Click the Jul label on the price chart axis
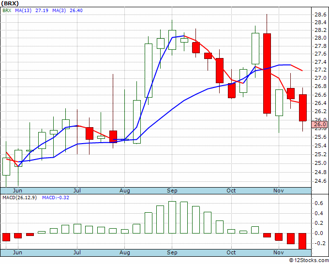The width and height of the screenshot is (329, 264). (x=77, y=191)
